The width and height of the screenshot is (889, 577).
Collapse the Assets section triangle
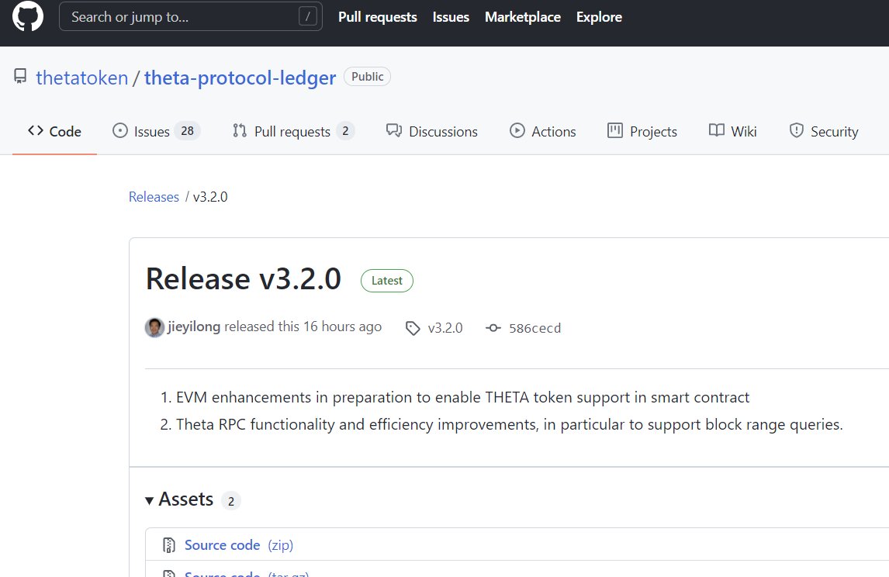pos(149,500)
